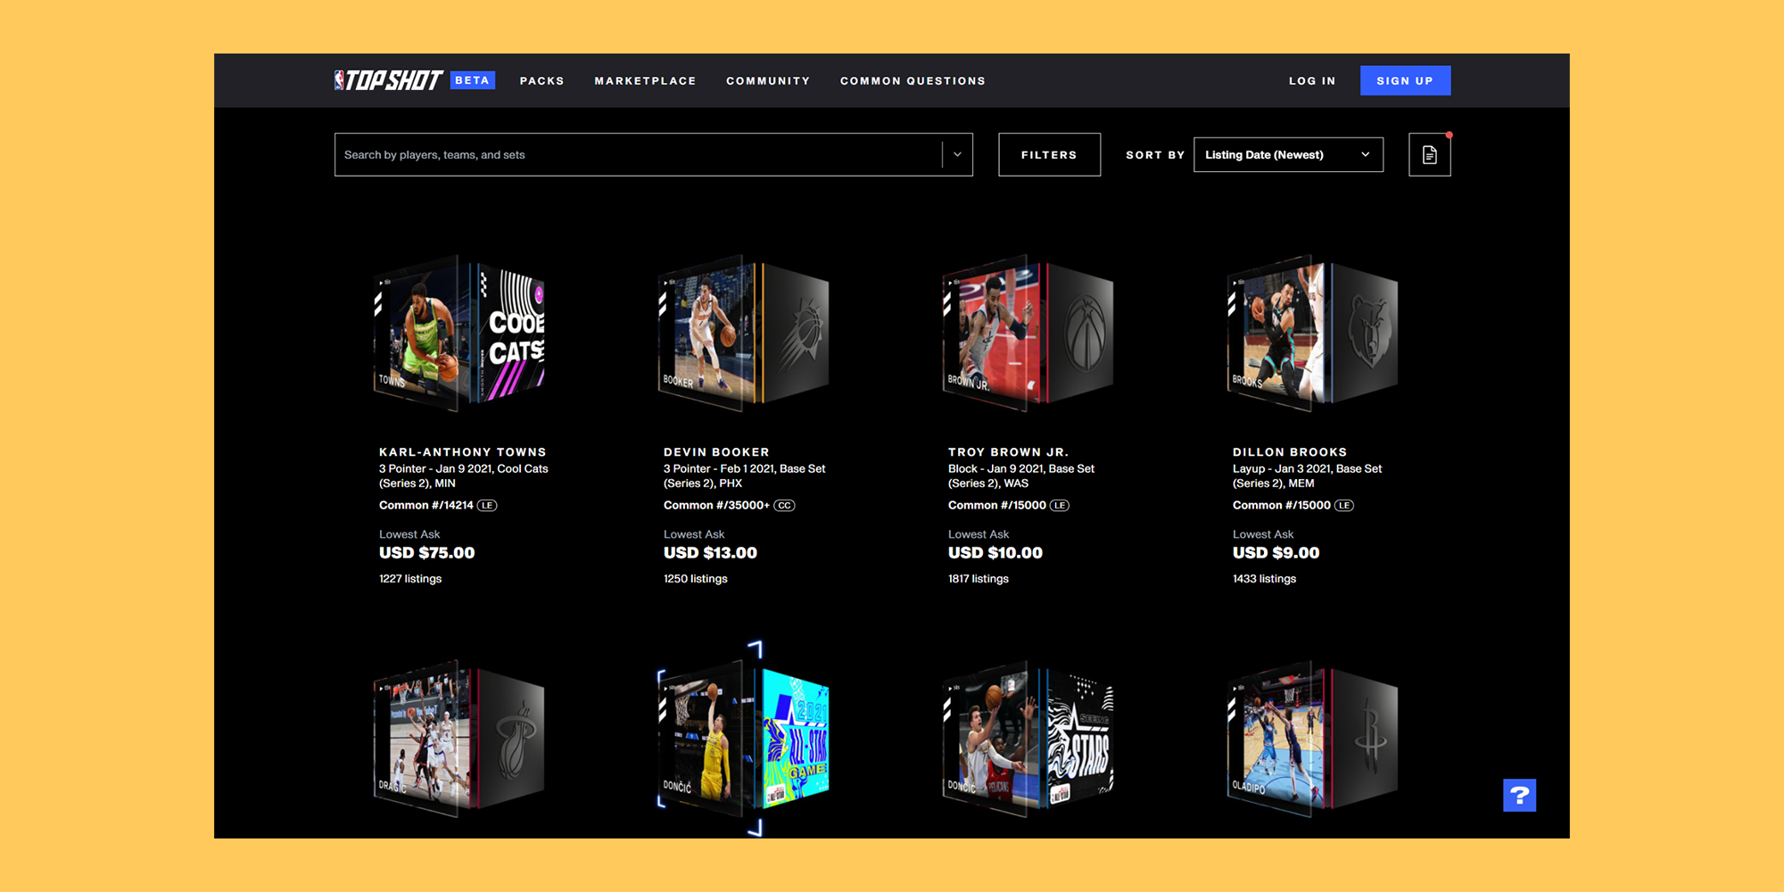The height and width of the screenshot is (892, 1784).
Task: Click the CC badge next to Common #/35000+
Action: pos(784,505)
